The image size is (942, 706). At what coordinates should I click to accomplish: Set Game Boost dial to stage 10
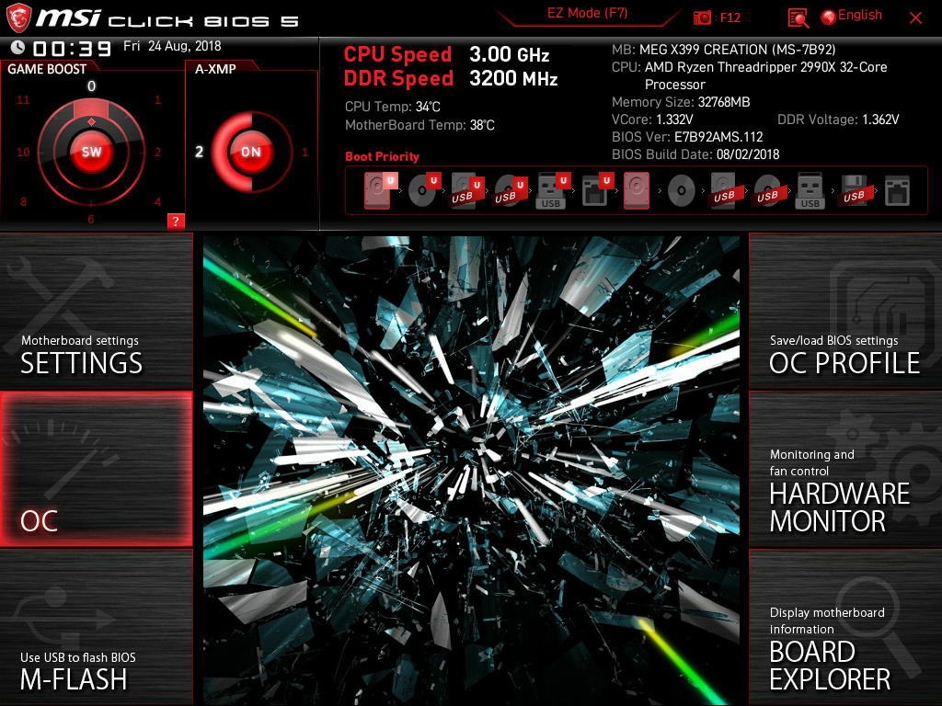[23, 152]
